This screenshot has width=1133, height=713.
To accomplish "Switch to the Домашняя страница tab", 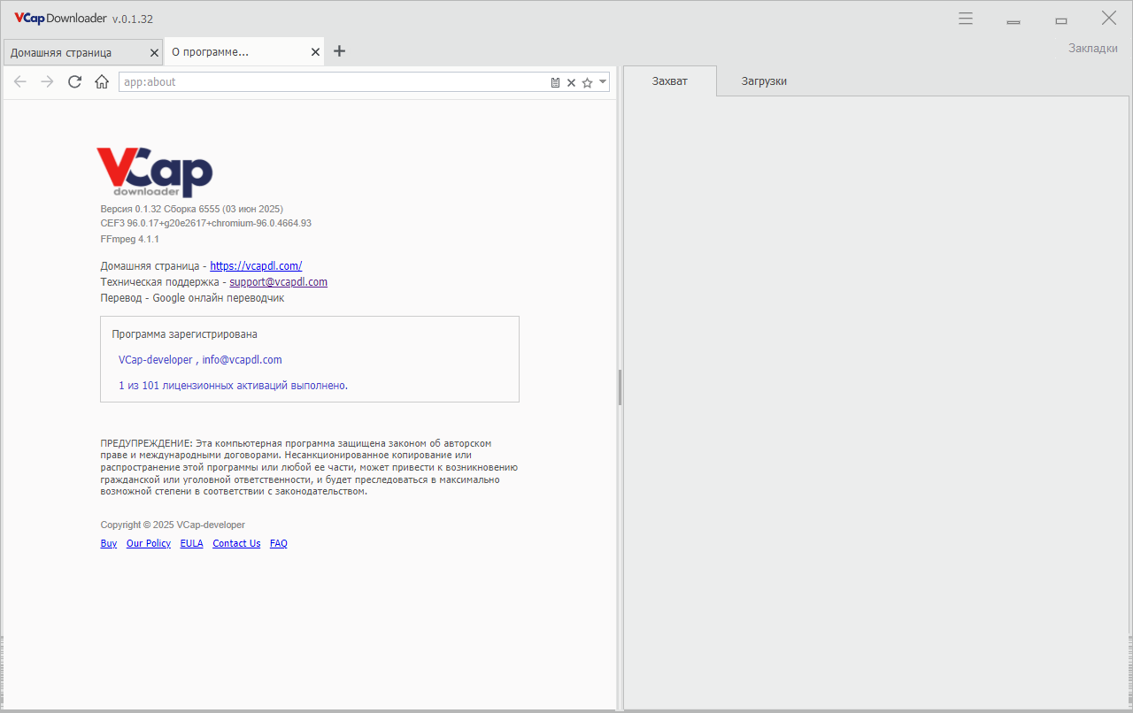I will point(61,52).
